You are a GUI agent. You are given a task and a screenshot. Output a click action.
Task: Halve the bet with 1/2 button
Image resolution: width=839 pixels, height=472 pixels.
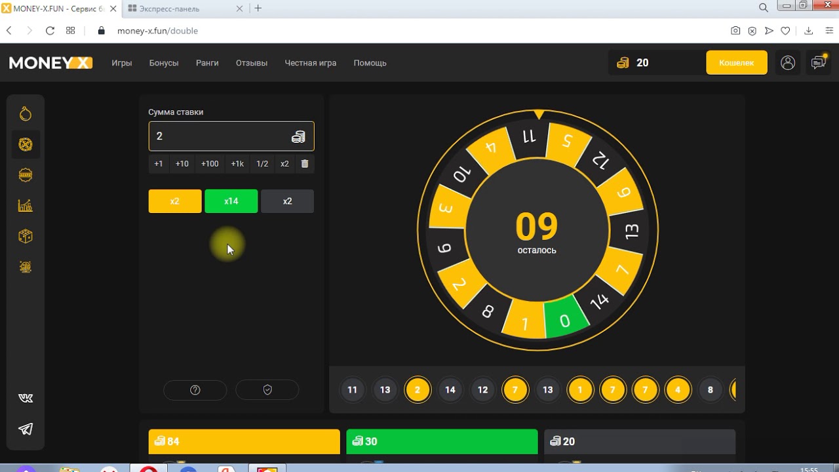262,164
